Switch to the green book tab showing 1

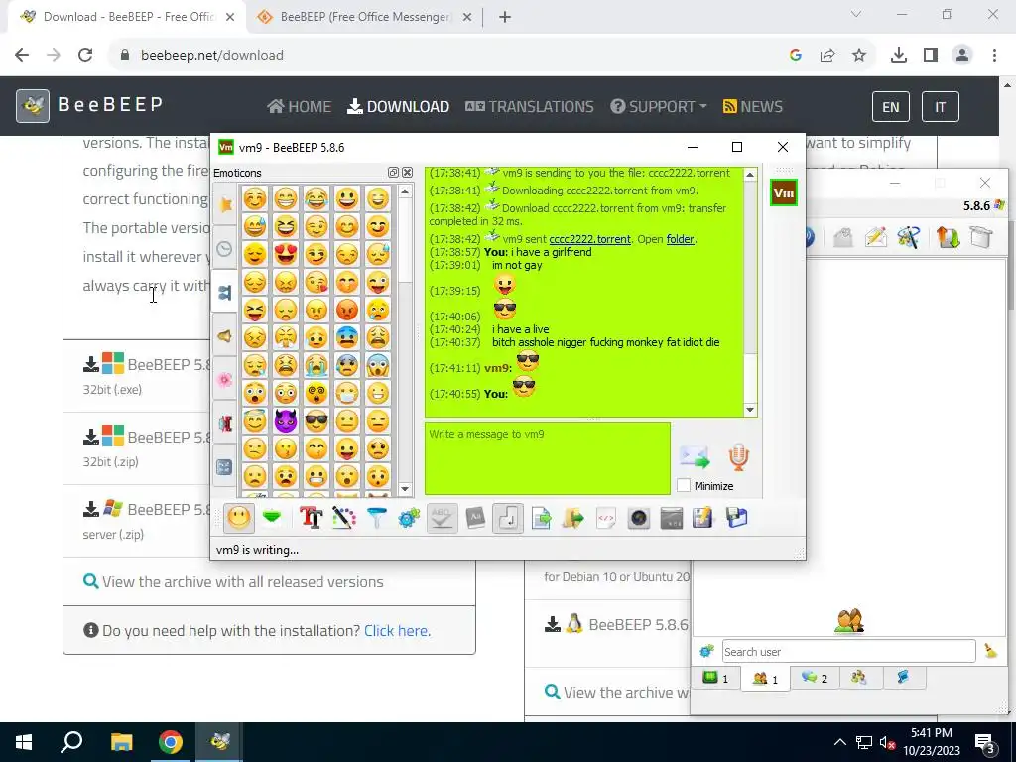[x=716, y=678]
